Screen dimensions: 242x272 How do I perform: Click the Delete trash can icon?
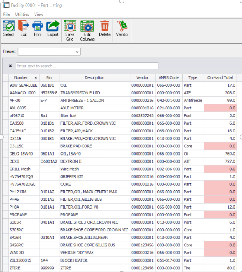tap(105, 27)
